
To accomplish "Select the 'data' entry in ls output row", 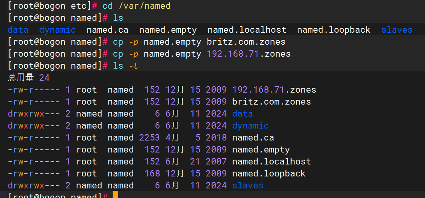I will (x=18, y=30).
